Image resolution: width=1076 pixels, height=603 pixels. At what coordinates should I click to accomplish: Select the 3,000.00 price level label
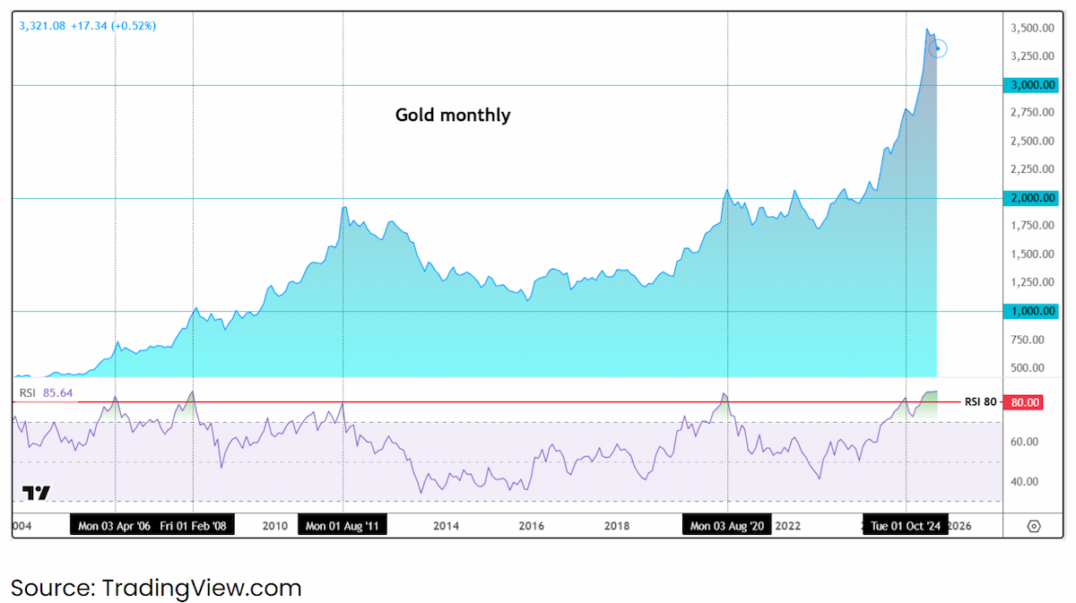click(x=1030, y=85)
